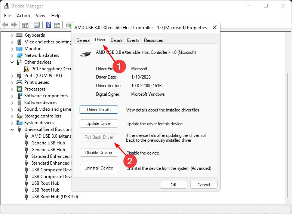Image resolution: width=292 pixels, height=214 pixels.
Task: Click the Storage controllers icon
Action: point(19,116)
